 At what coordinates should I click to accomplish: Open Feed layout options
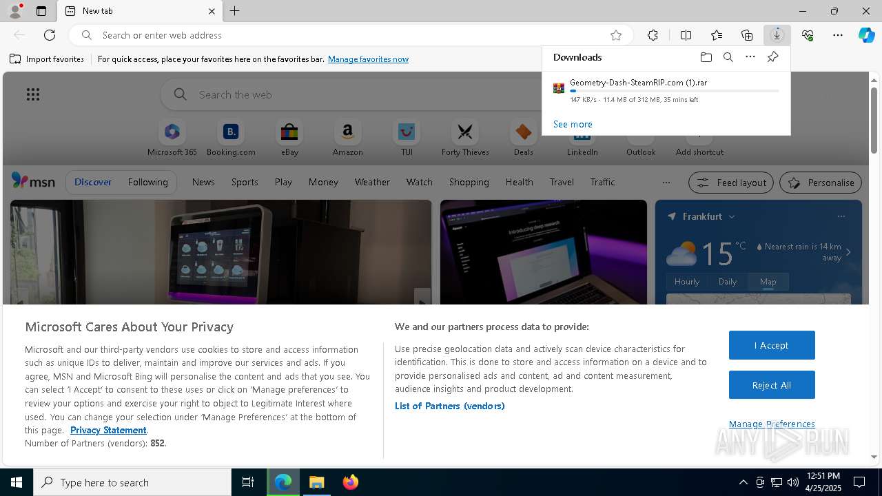tap(731, 183)
